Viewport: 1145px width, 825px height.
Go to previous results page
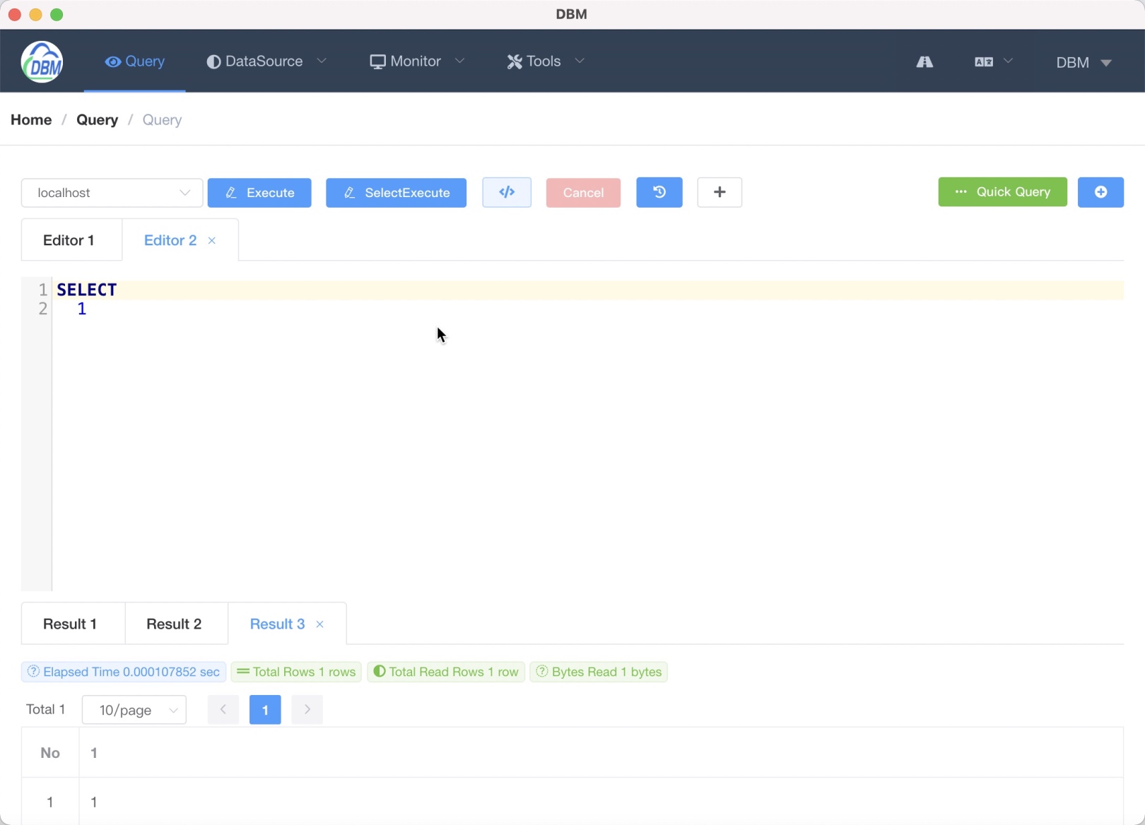pyautogui.click(x=223, y=710)
